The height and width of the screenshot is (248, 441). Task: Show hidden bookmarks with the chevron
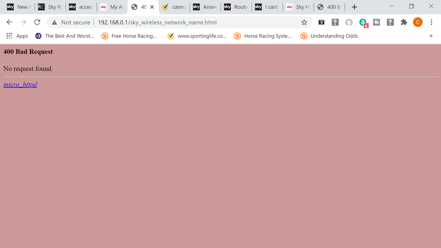(x=431, y=36)
